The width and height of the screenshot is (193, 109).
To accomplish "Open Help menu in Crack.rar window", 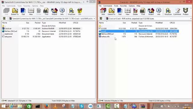I will (138, 6).
